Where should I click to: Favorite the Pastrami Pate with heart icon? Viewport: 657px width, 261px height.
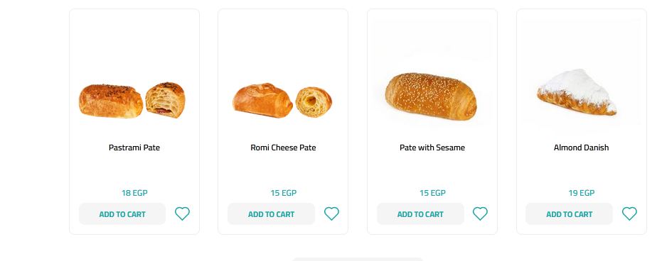tap(182, 213)
